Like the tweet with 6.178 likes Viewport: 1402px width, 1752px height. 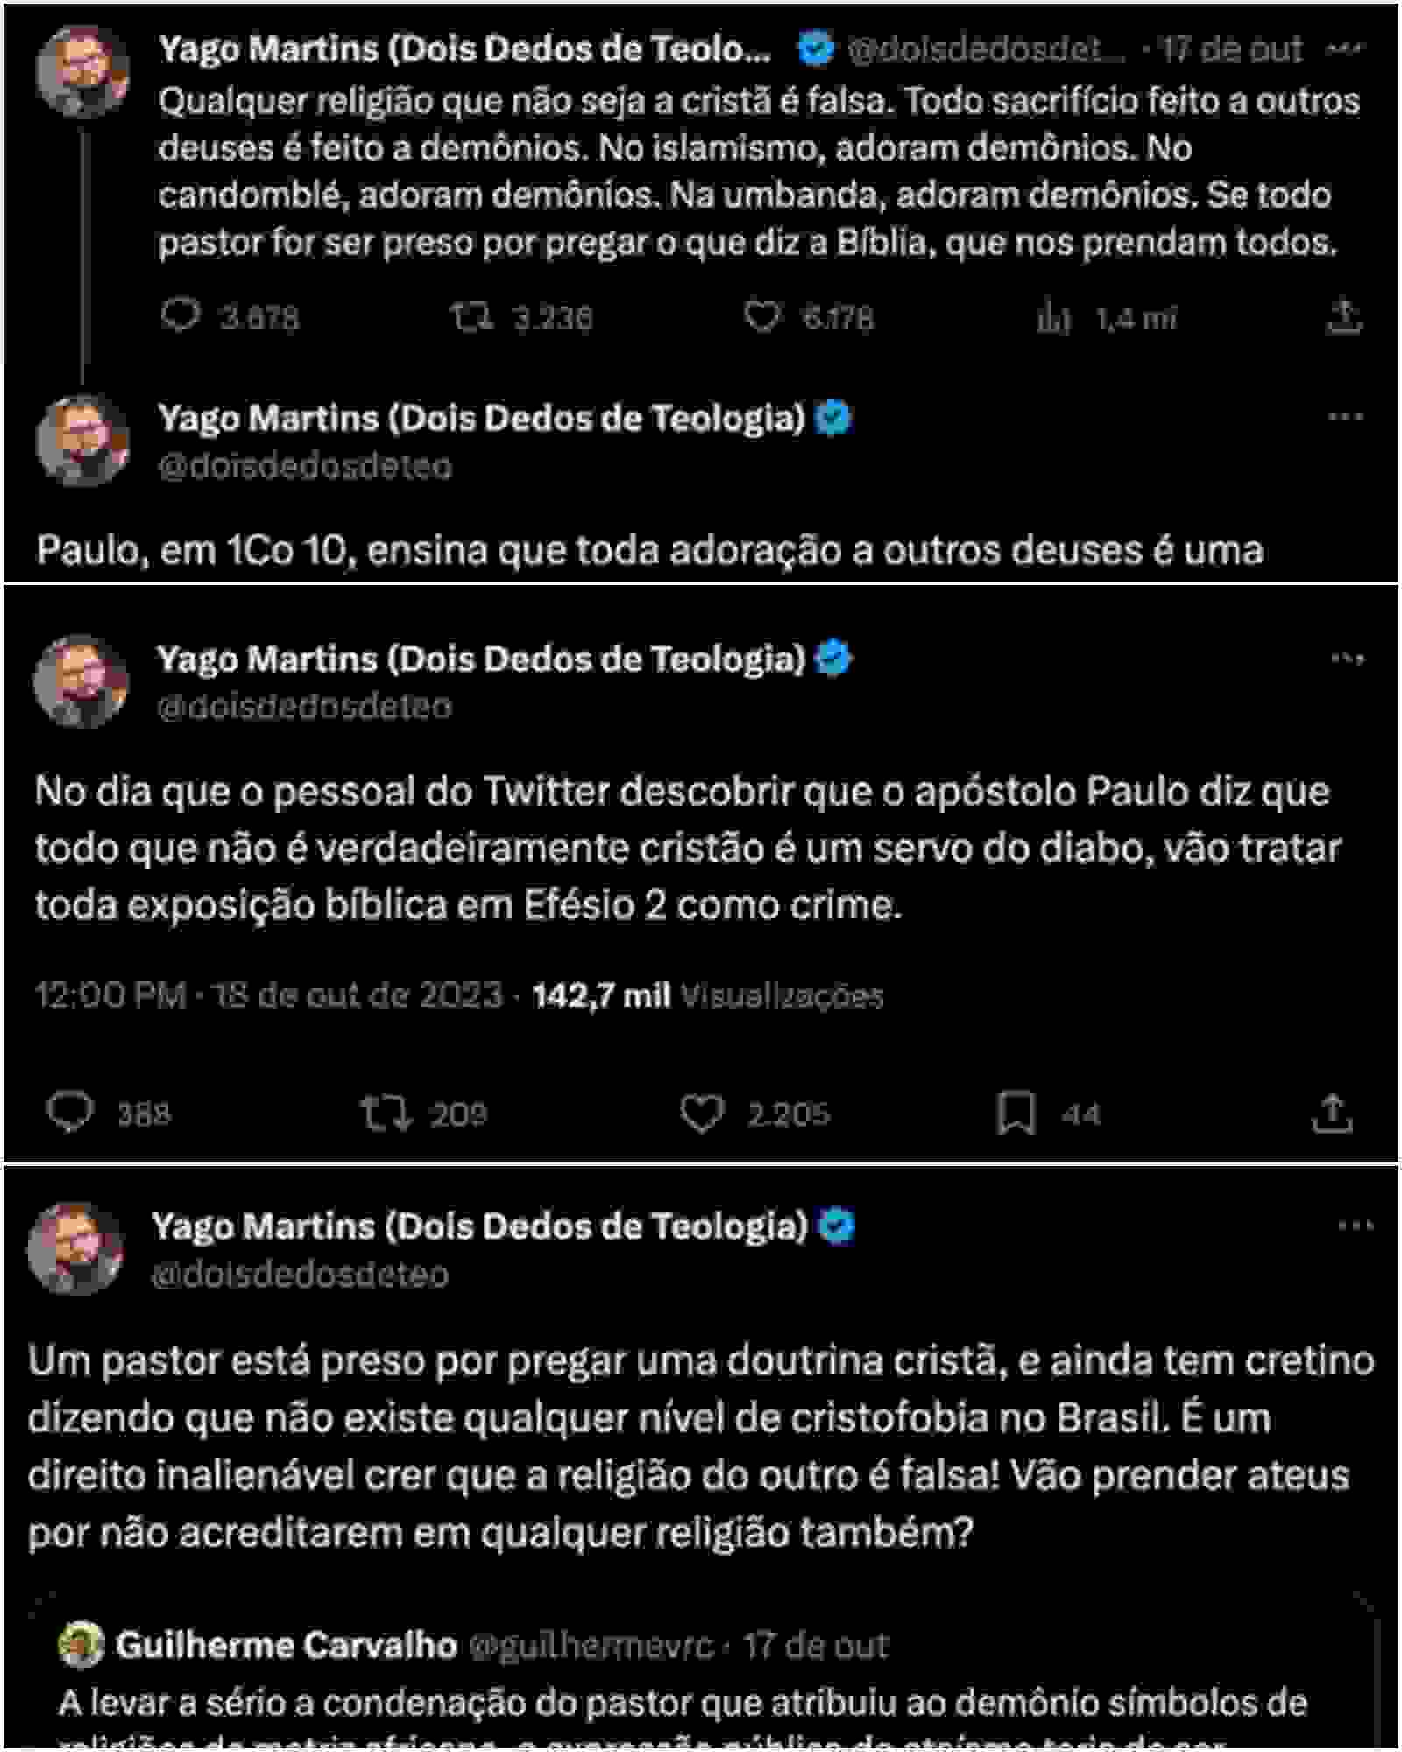[x=761, y=317]
